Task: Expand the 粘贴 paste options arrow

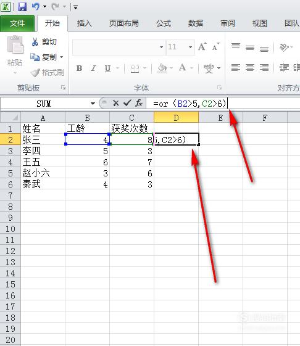Action: click(x=15, y=73)
